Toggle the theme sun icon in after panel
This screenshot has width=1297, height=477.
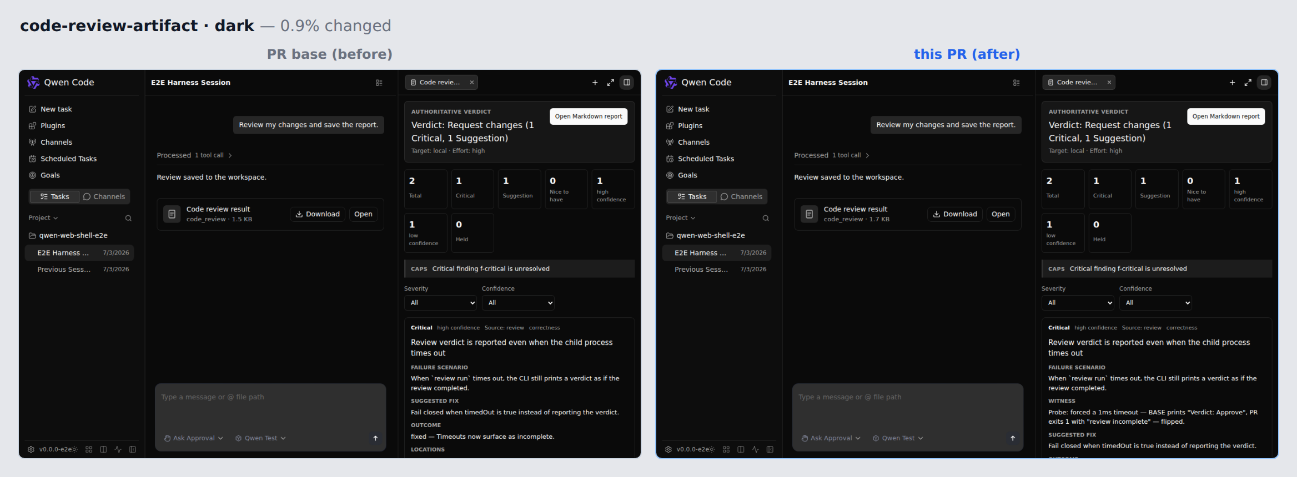point(712,449)
